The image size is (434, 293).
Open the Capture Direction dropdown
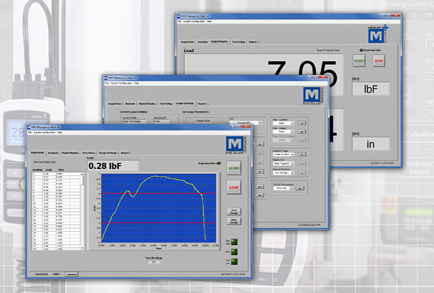point(283,172)
